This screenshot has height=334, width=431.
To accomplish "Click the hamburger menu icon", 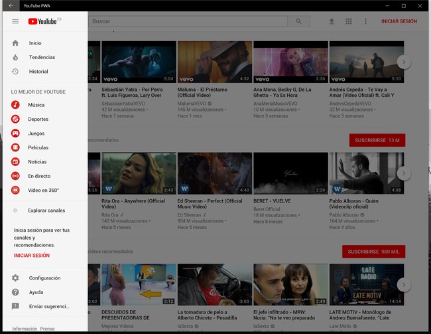I will pos(15,21).
